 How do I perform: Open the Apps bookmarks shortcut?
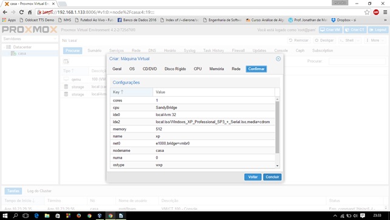9,20
